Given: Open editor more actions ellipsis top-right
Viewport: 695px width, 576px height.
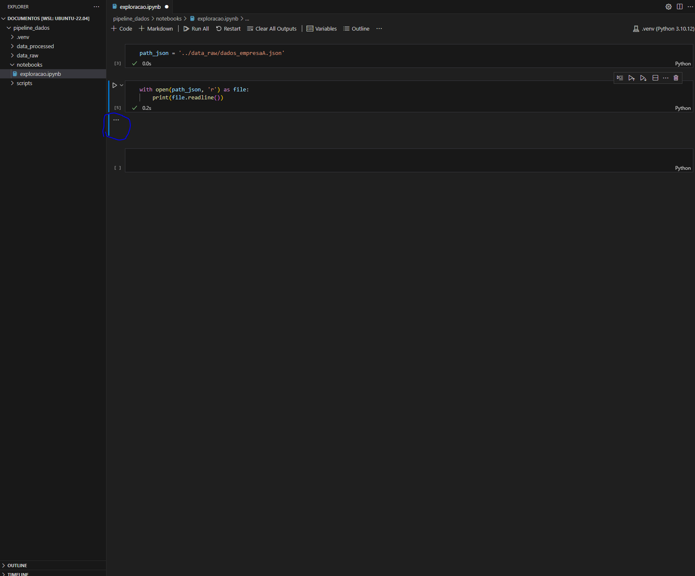Looking at the screenshot, I should pyautogui.click(x=690, y=7).
